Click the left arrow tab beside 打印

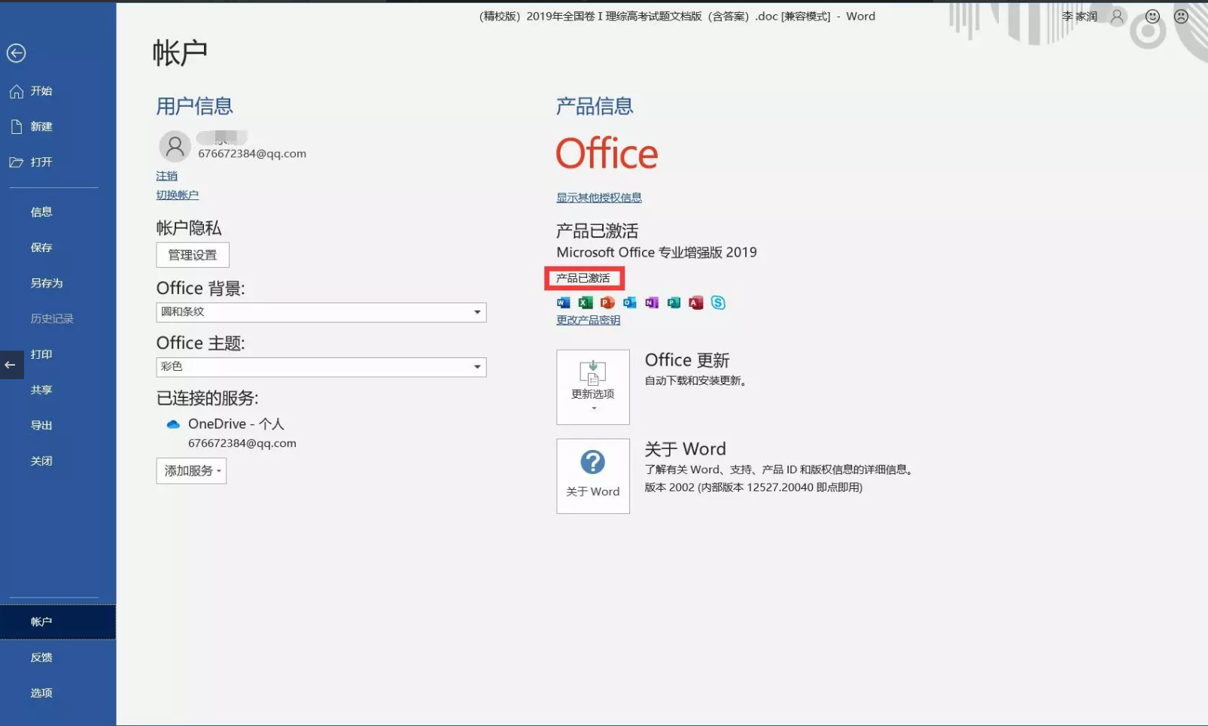[11, 365]
